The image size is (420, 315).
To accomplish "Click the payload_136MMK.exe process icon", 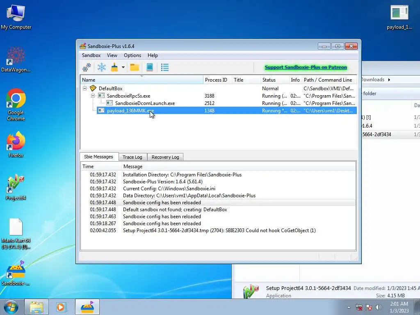I will click(101, 110).
